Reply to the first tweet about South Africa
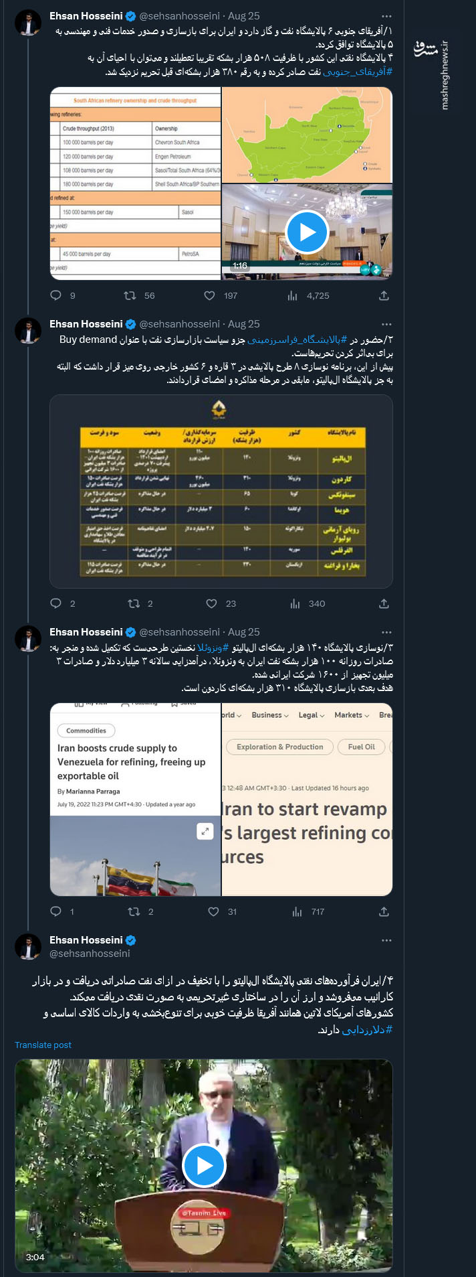 click(56, 295)
